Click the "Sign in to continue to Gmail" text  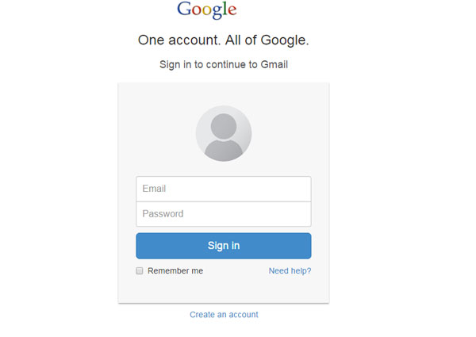[x=224, y=64]
